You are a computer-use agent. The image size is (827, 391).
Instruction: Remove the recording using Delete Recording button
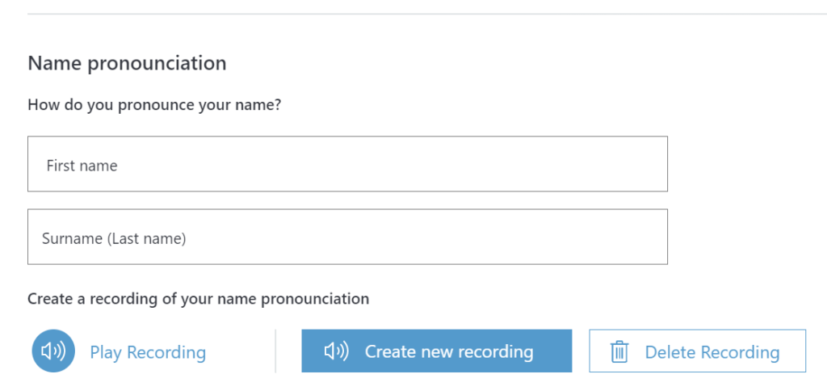[697, 351]
